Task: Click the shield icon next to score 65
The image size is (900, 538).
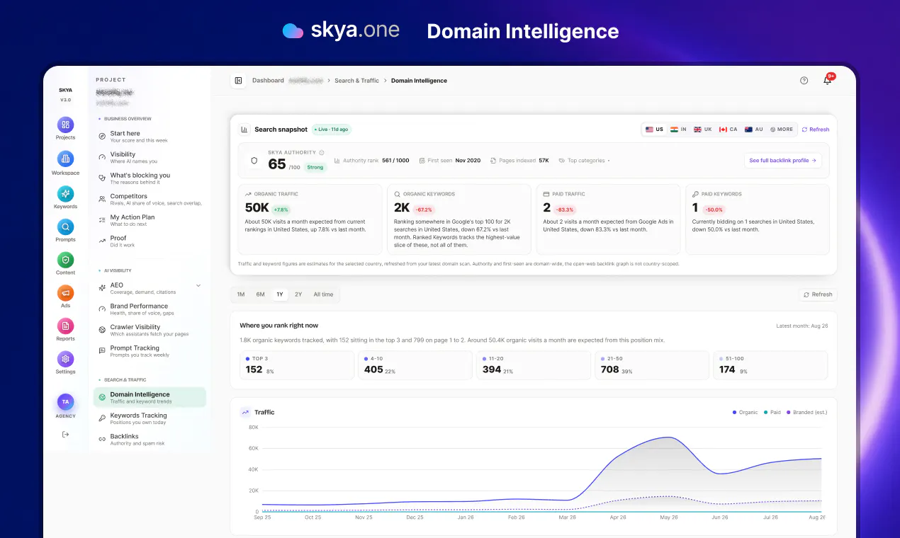Action: point(254,161)
